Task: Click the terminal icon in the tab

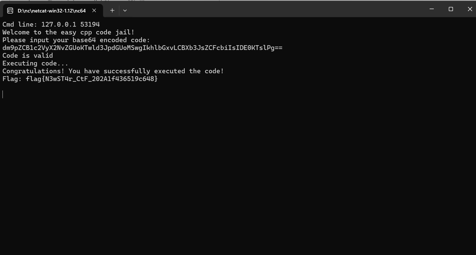Action: [x=10, y=11]
